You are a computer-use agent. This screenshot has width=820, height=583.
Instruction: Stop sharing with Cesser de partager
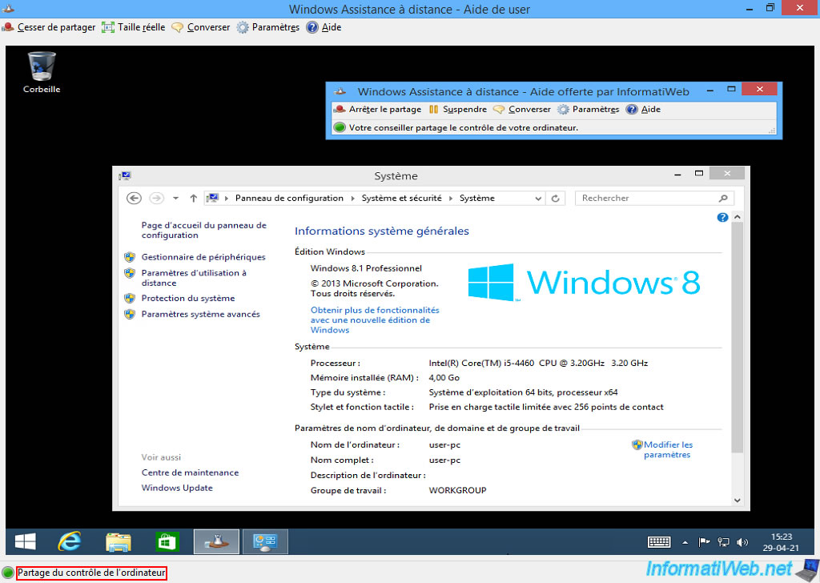(49, 27)
